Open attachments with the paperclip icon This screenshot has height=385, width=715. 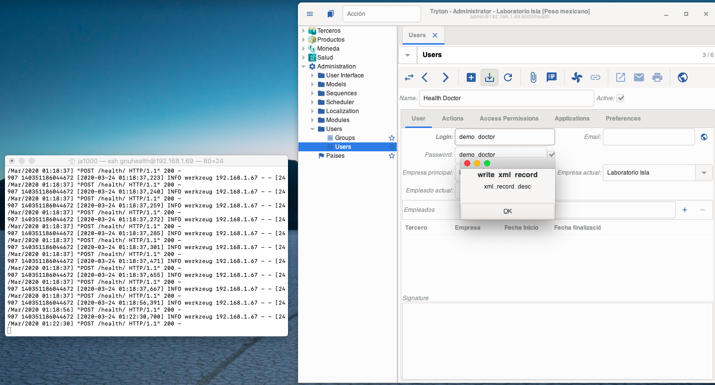pos(533,77)
